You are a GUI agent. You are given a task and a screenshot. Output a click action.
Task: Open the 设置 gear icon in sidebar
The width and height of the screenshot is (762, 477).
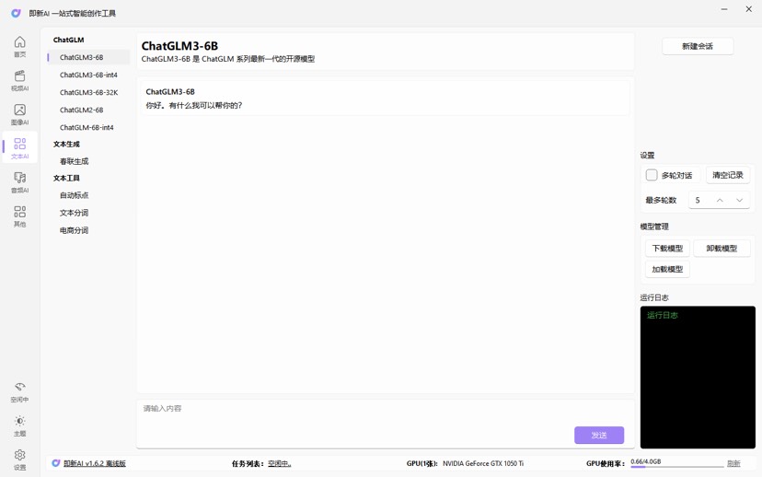click(x=19, y=455)
